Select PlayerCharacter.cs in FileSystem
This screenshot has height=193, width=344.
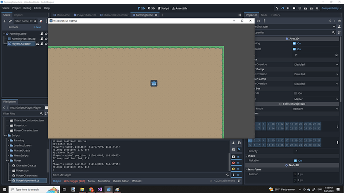click(26, 176)
